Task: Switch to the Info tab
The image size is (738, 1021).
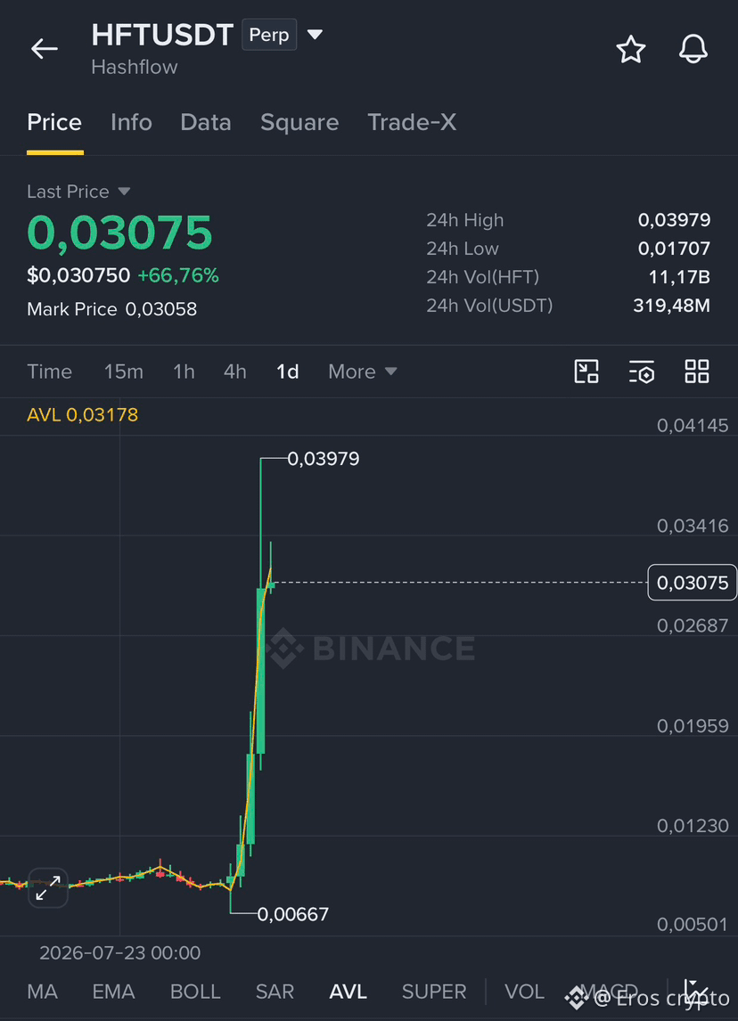Action: (x=131, y=122)
